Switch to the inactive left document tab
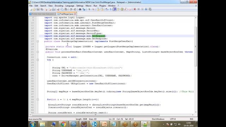The height and width of the screenshot is (127, 226). tap(42, 14)
